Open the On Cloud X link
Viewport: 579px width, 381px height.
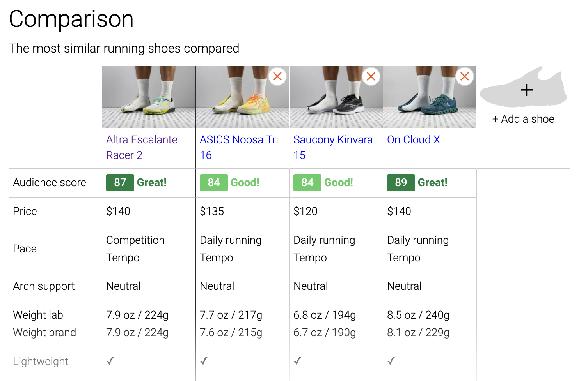click(414, 139)
